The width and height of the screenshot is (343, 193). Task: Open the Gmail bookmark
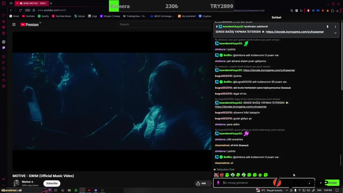[x=14, y=16]
